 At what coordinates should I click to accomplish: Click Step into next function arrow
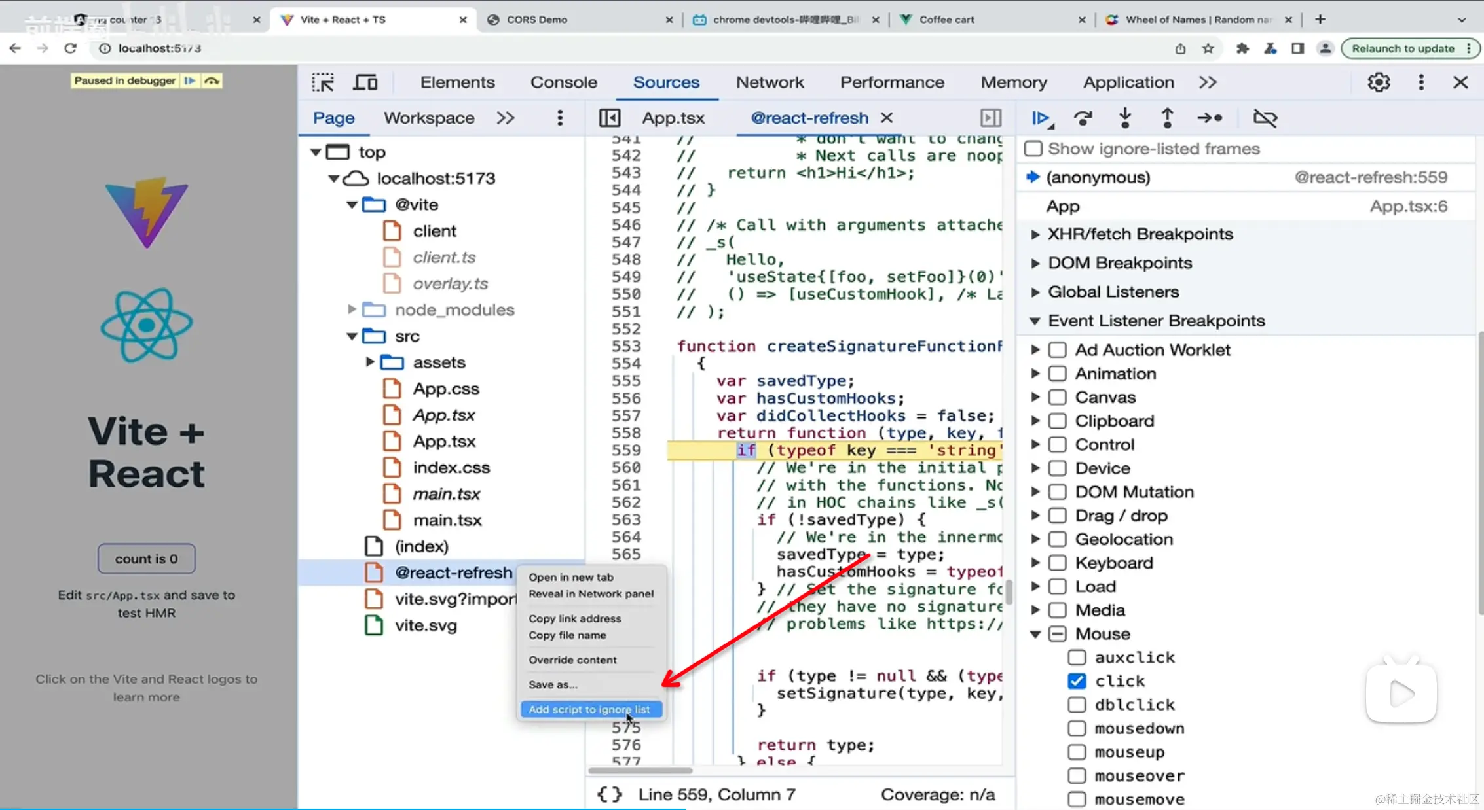click(1125, 118)
